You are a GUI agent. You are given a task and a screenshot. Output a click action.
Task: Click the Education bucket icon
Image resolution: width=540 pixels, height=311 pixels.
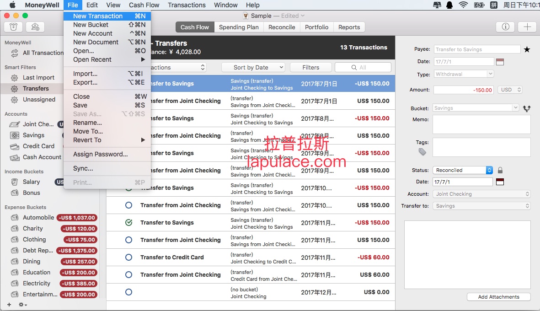coord(15,273)
